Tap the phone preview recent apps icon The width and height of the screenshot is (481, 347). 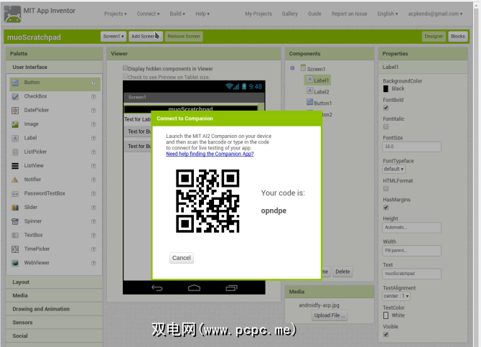point(231,288)
